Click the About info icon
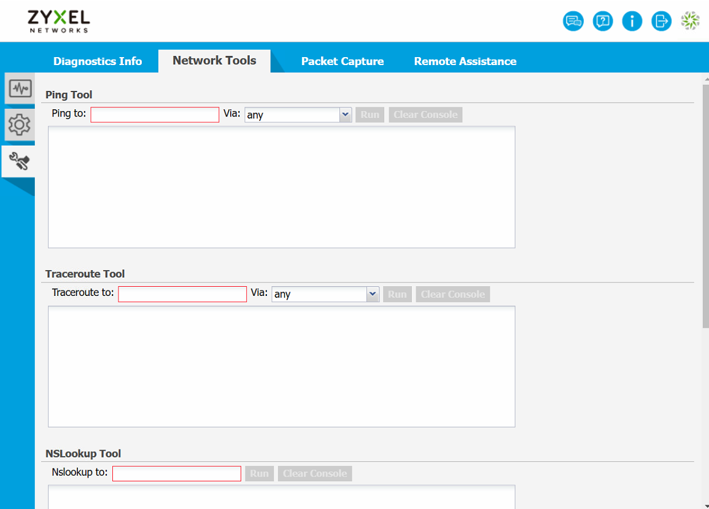Image resolution: width=709 pixels, height=509 pixels. coord(632,21)
